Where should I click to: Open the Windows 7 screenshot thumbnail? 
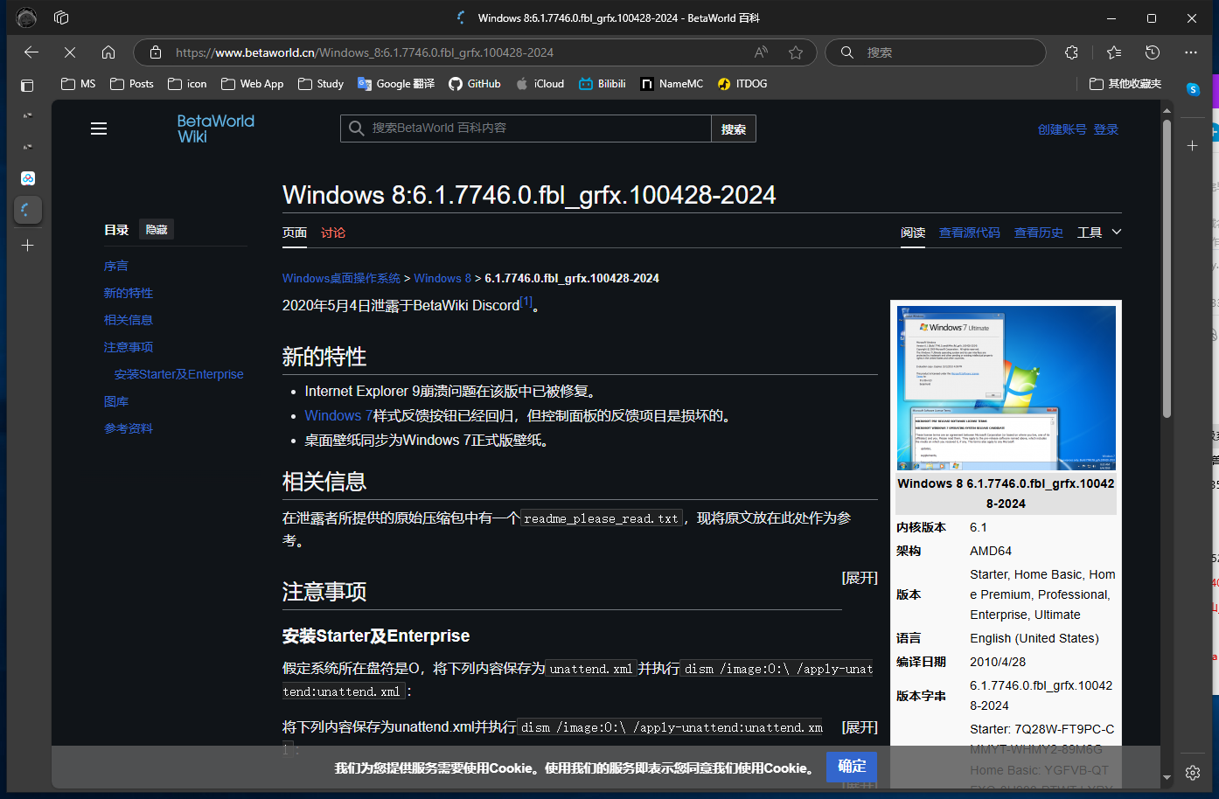tap(1006, 388)
